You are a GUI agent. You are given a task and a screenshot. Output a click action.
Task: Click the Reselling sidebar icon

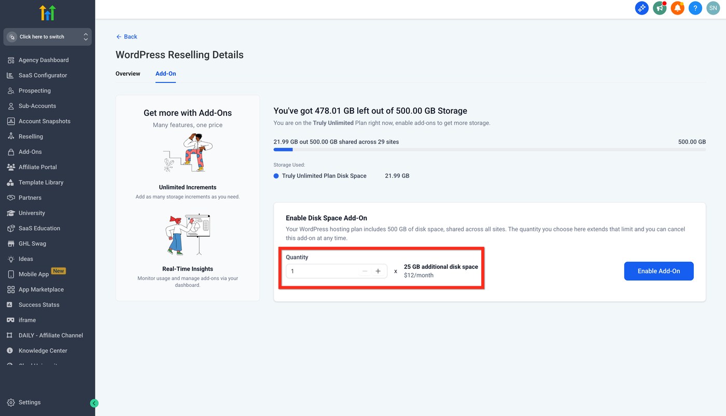tap(11, 136)
